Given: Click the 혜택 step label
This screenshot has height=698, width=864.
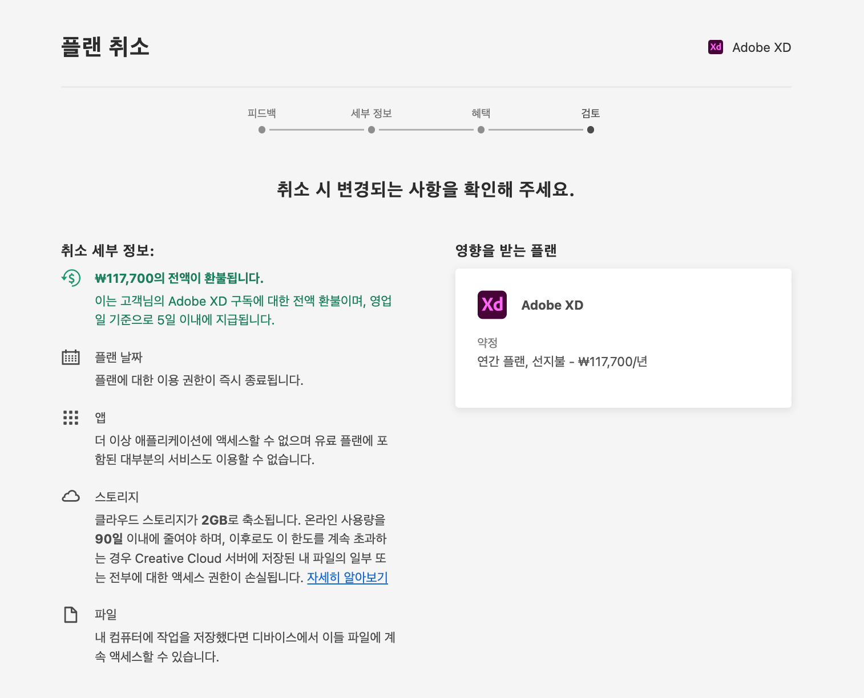Looking at the screenshot, I should click(x=481, y=113).
